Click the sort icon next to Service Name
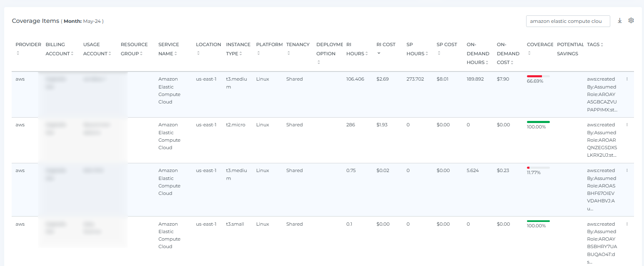 click(x=176, y=54)
